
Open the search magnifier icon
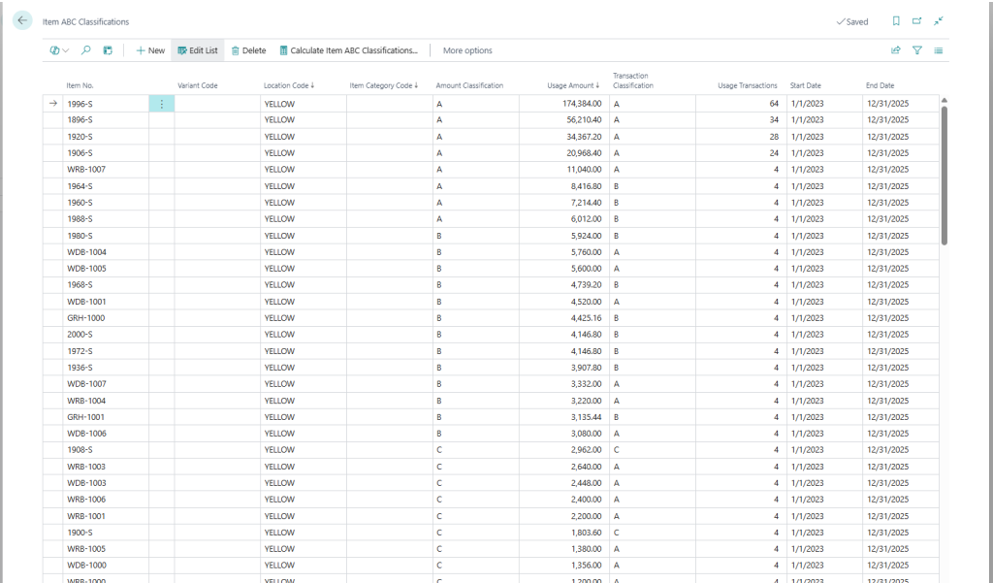pos(86,50)
